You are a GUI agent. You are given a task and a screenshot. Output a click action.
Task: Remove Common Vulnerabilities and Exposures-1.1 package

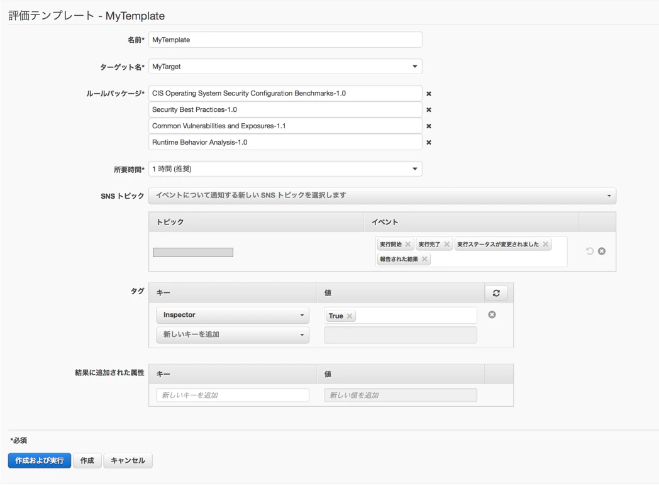point(429,126)
